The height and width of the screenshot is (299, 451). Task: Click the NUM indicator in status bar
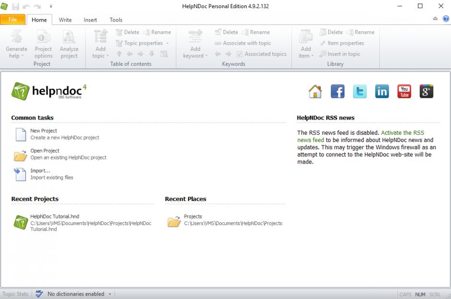pyautogui.click(x=420, y=294)
